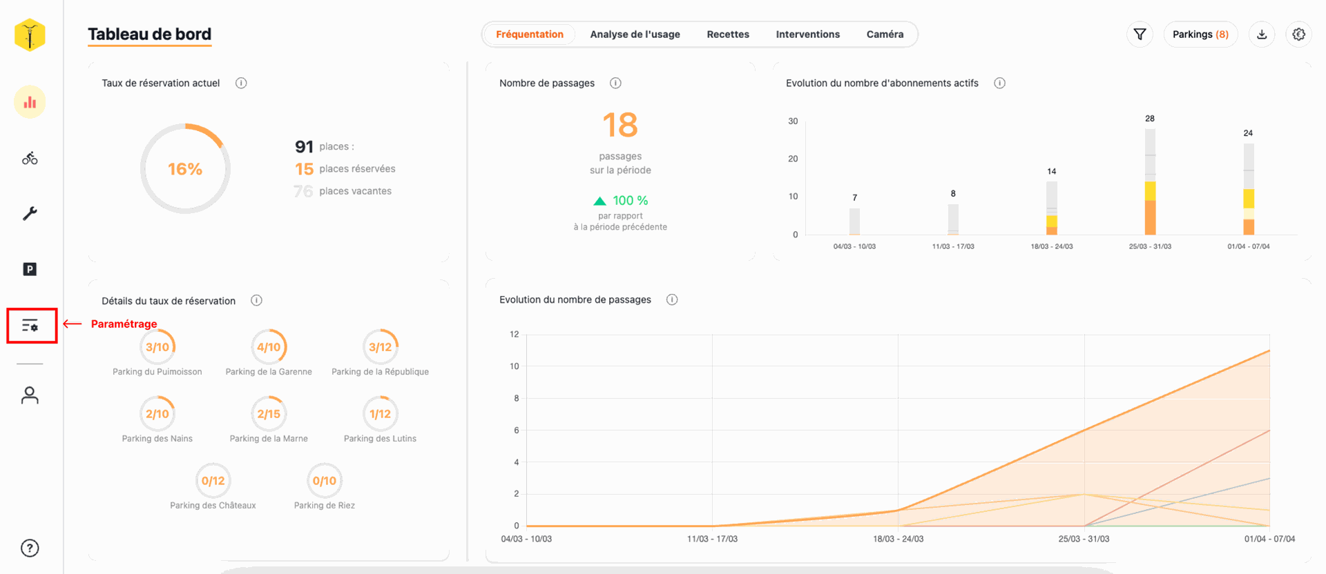This screenshot has height=574, width=1326.
Task: Click the filter funnel icon
Action: pyautogui.click(x=1140, y=34)
